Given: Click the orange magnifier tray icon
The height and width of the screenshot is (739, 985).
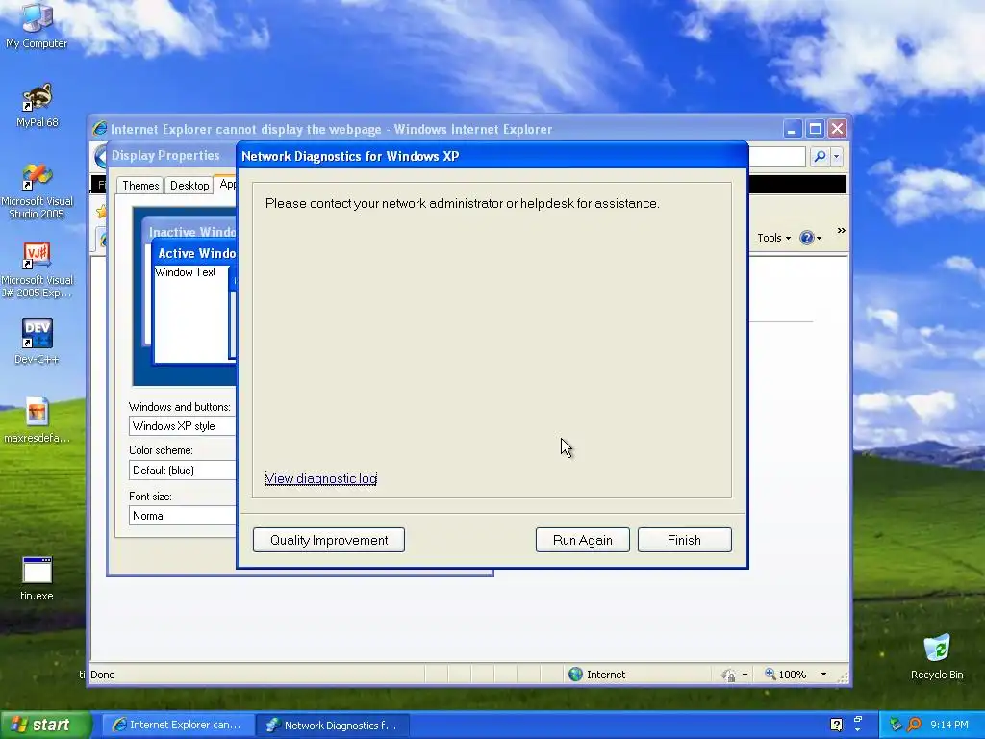Looking at the screenshot, I should click(x=915, y=725).
